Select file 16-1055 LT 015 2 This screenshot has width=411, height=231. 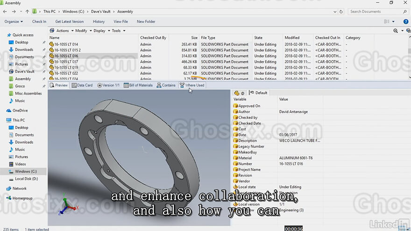pyautogui.click(x=67, y=50)
